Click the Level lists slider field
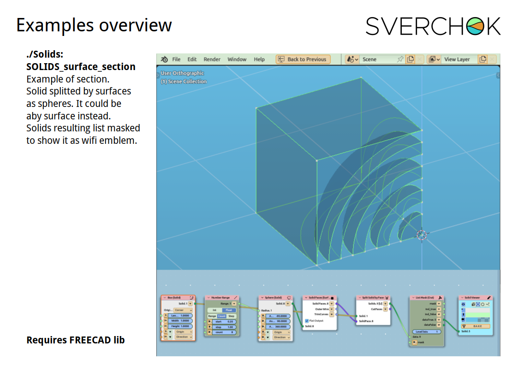The height and width of the screenshot is (366, 518). pyautogui.click(x=428, y=331)
